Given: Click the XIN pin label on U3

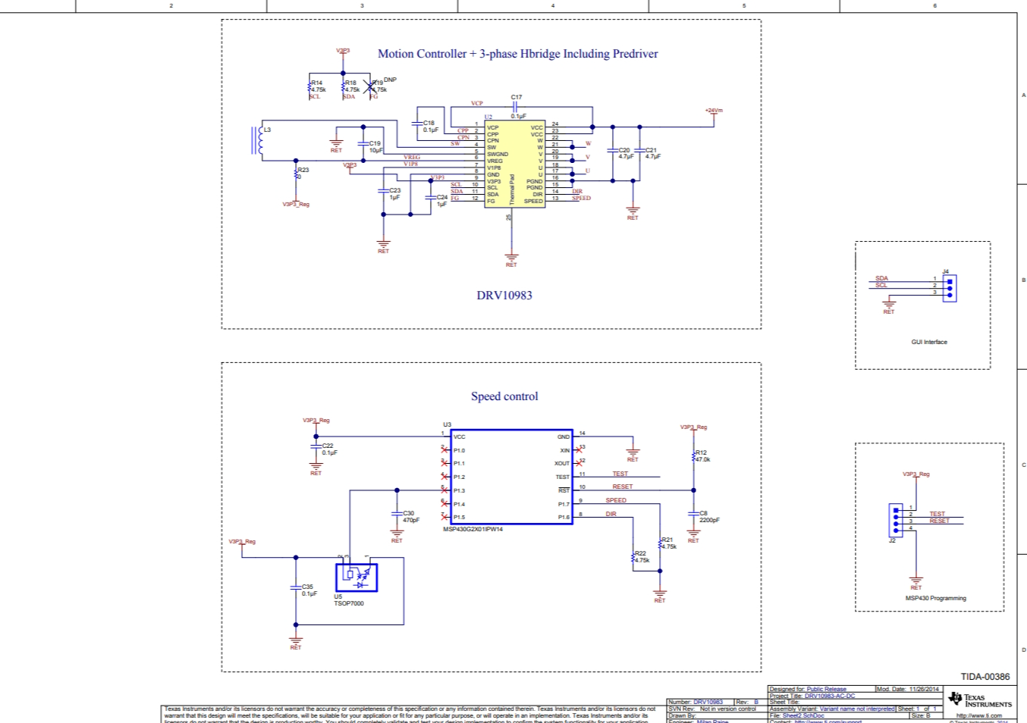Looking at the screenshot, I should [x=564, y=451].
